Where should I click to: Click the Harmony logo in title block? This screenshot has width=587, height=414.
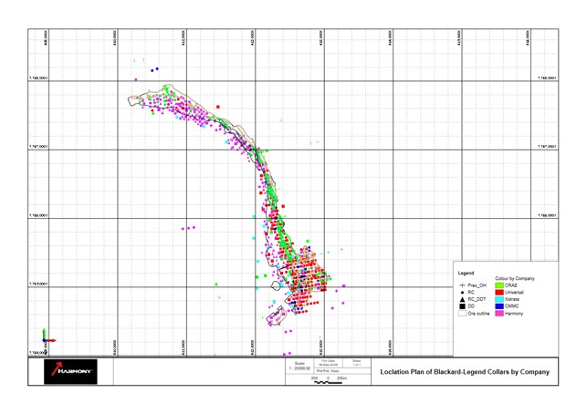pyautogui.click(x=70, y=371)
